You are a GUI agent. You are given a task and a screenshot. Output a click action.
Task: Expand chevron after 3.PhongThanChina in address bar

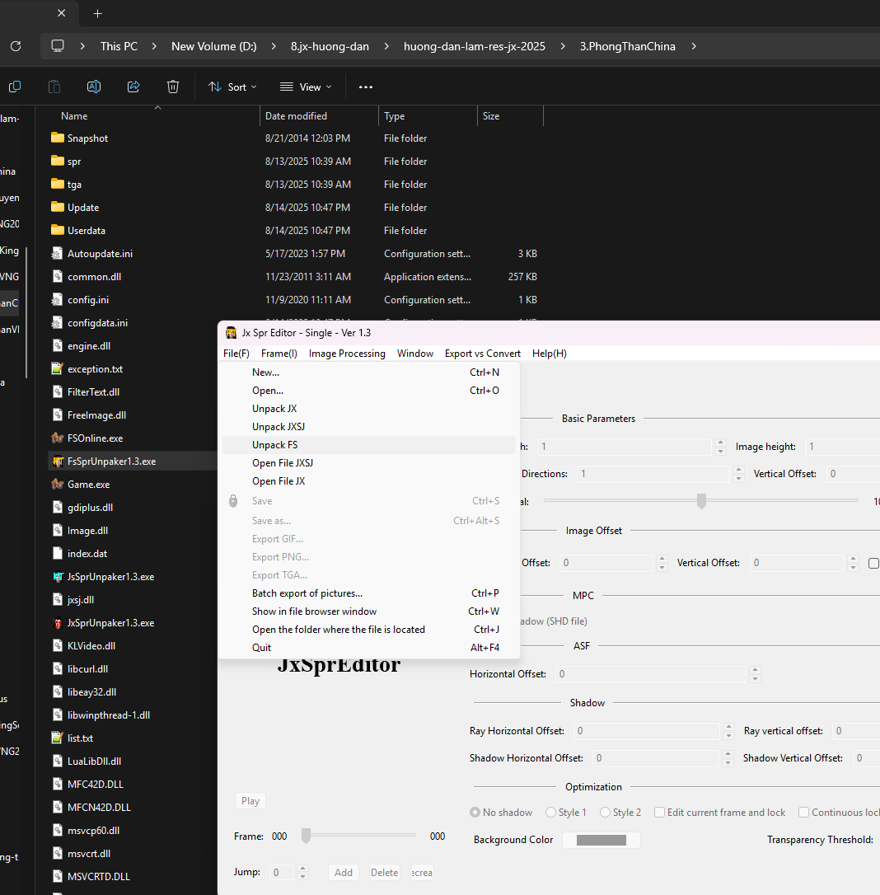(694, 46)
